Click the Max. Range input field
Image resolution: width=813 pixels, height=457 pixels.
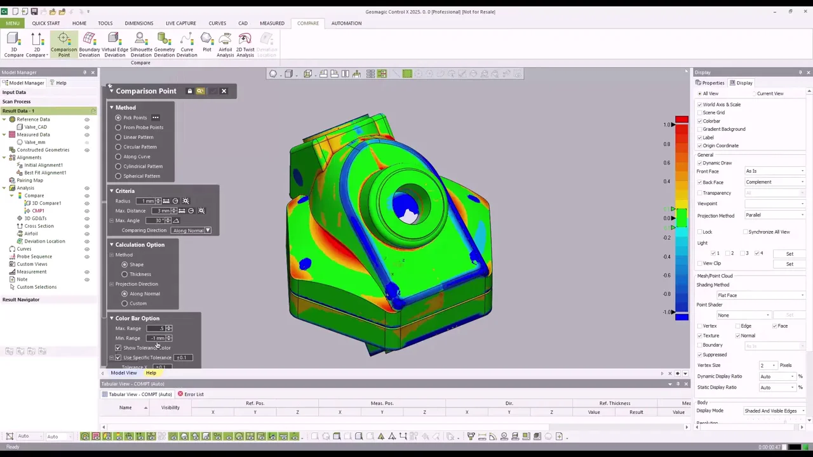pos(156,328)
